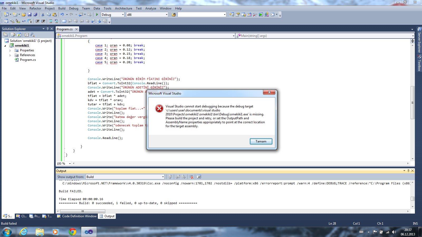This screenshot has height=237, width=422.
Task: Click the Copy toolbar icon
Action: pos(49,14)
